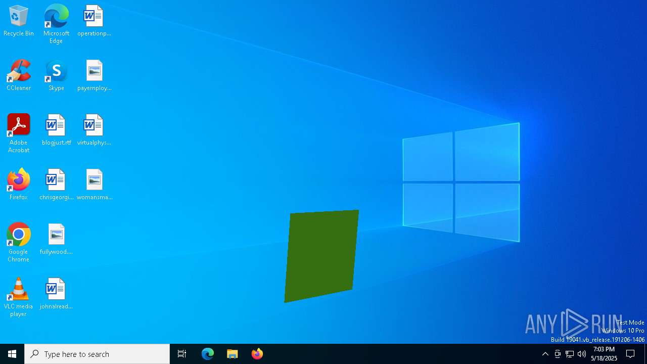Select the virtualphys... Word document icon
The height and width of the screenshot is (364, 647).
click(94, 130)
